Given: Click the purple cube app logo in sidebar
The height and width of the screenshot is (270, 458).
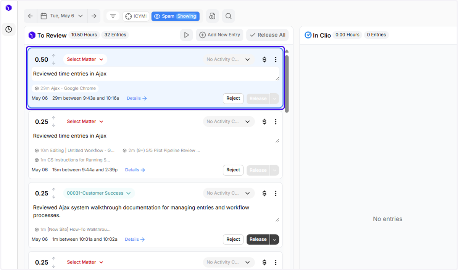Looking at the screenshot, I should point(8,8).
